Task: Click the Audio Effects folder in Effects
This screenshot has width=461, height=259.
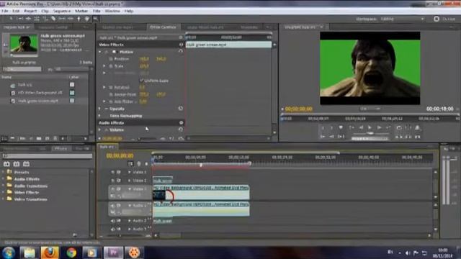Action: 27,179
